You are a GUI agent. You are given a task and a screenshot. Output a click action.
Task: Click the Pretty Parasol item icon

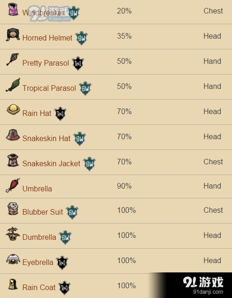point(13,59)
